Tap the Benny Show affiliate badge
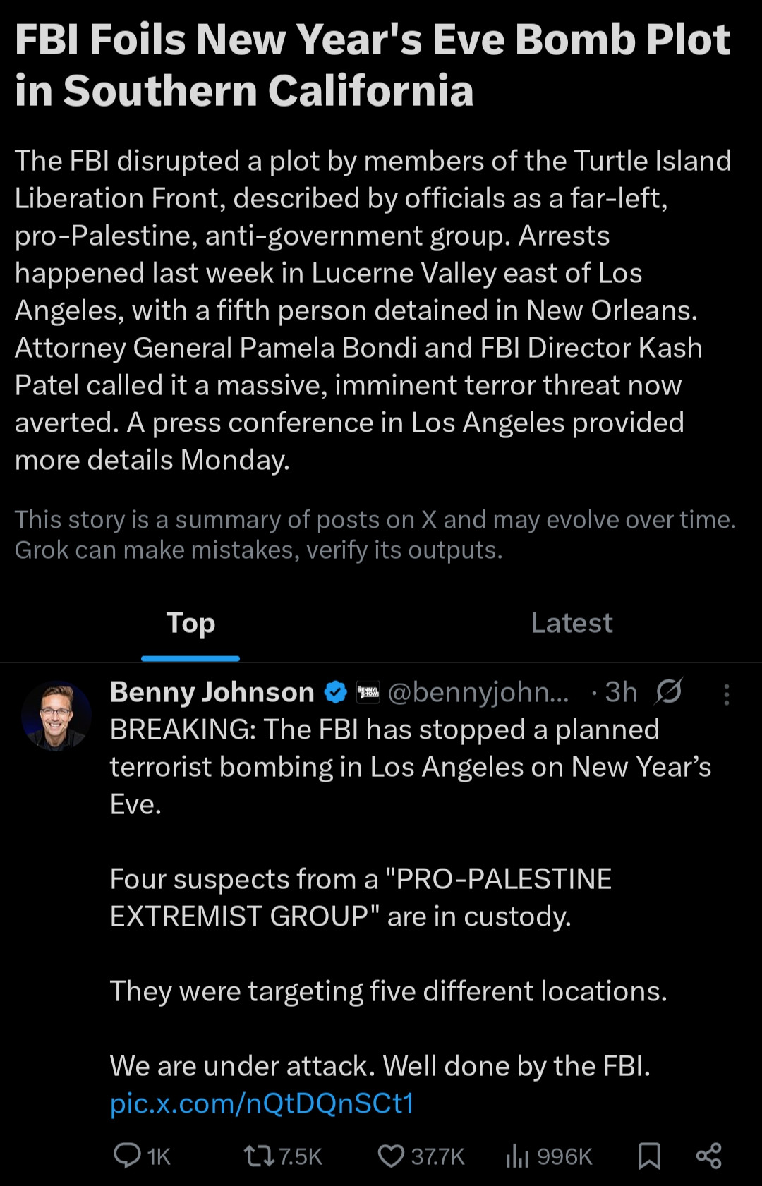Viewport: 762px width, 1186px height. [x=368, y=692]
